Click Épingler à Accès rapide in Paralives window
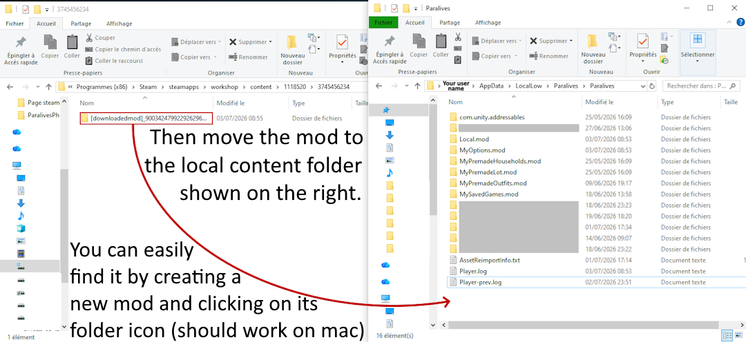 (390, 50)
